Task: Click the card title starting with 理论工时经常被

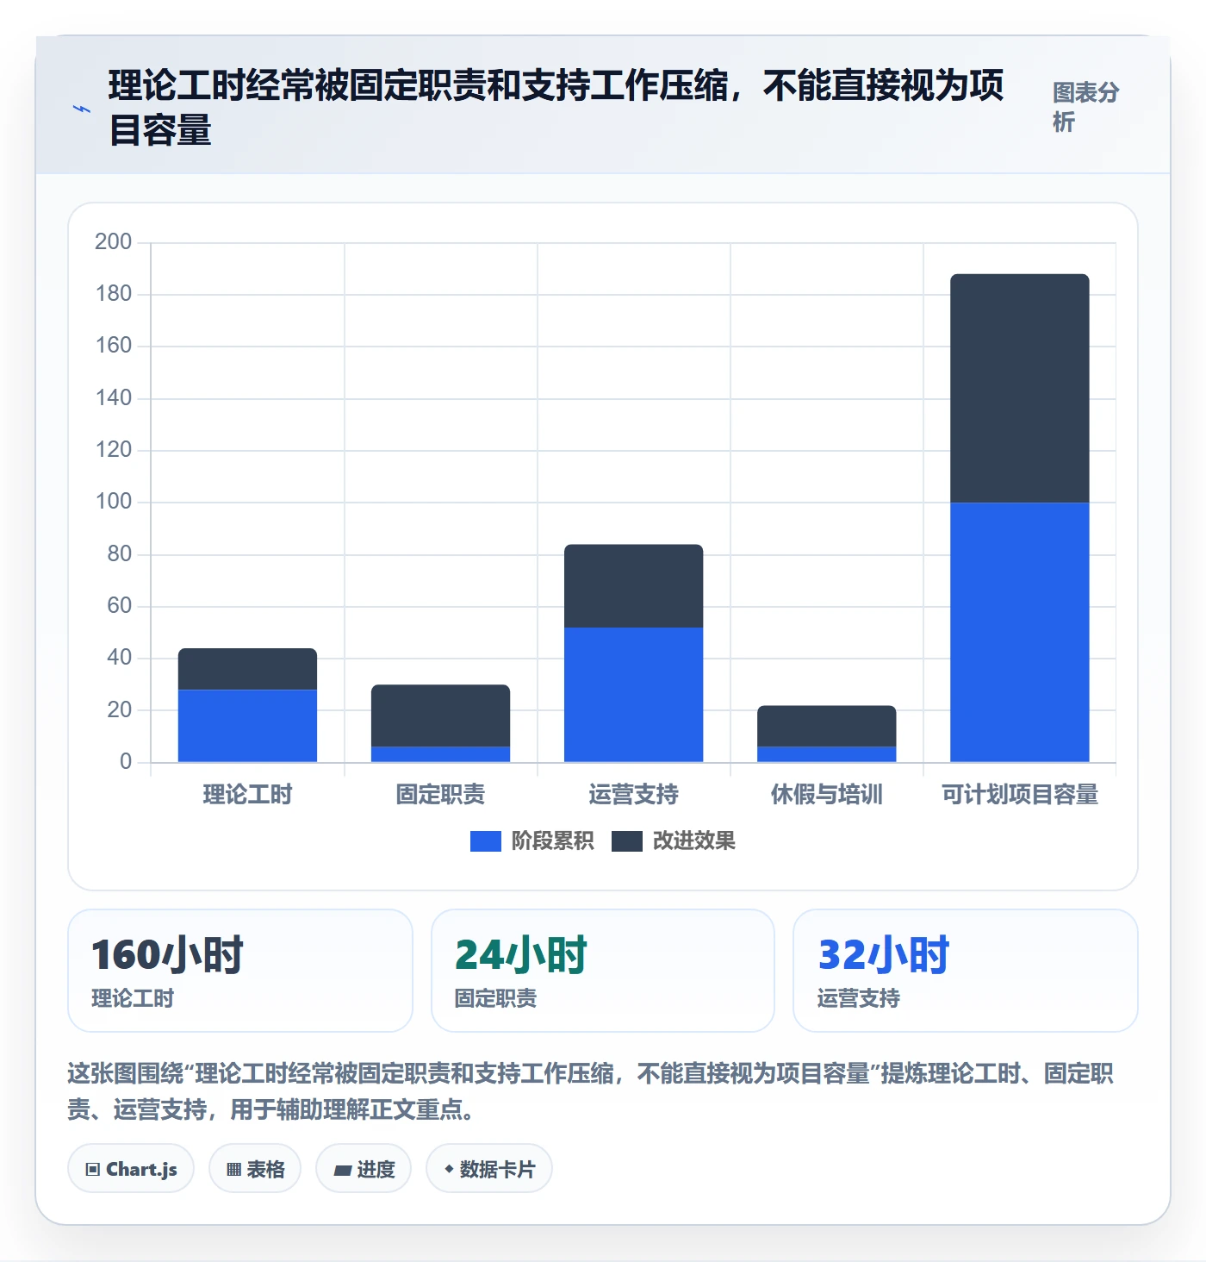Action: click(556, 108)
